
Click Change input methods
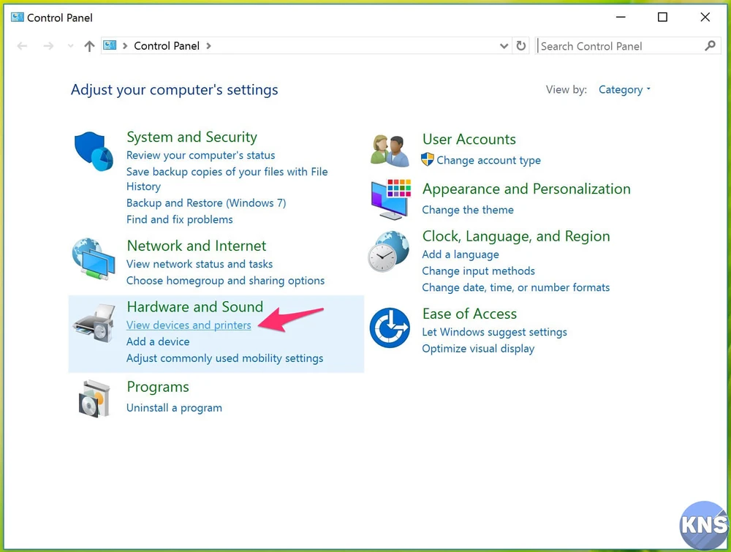click(x=478, y=271)
